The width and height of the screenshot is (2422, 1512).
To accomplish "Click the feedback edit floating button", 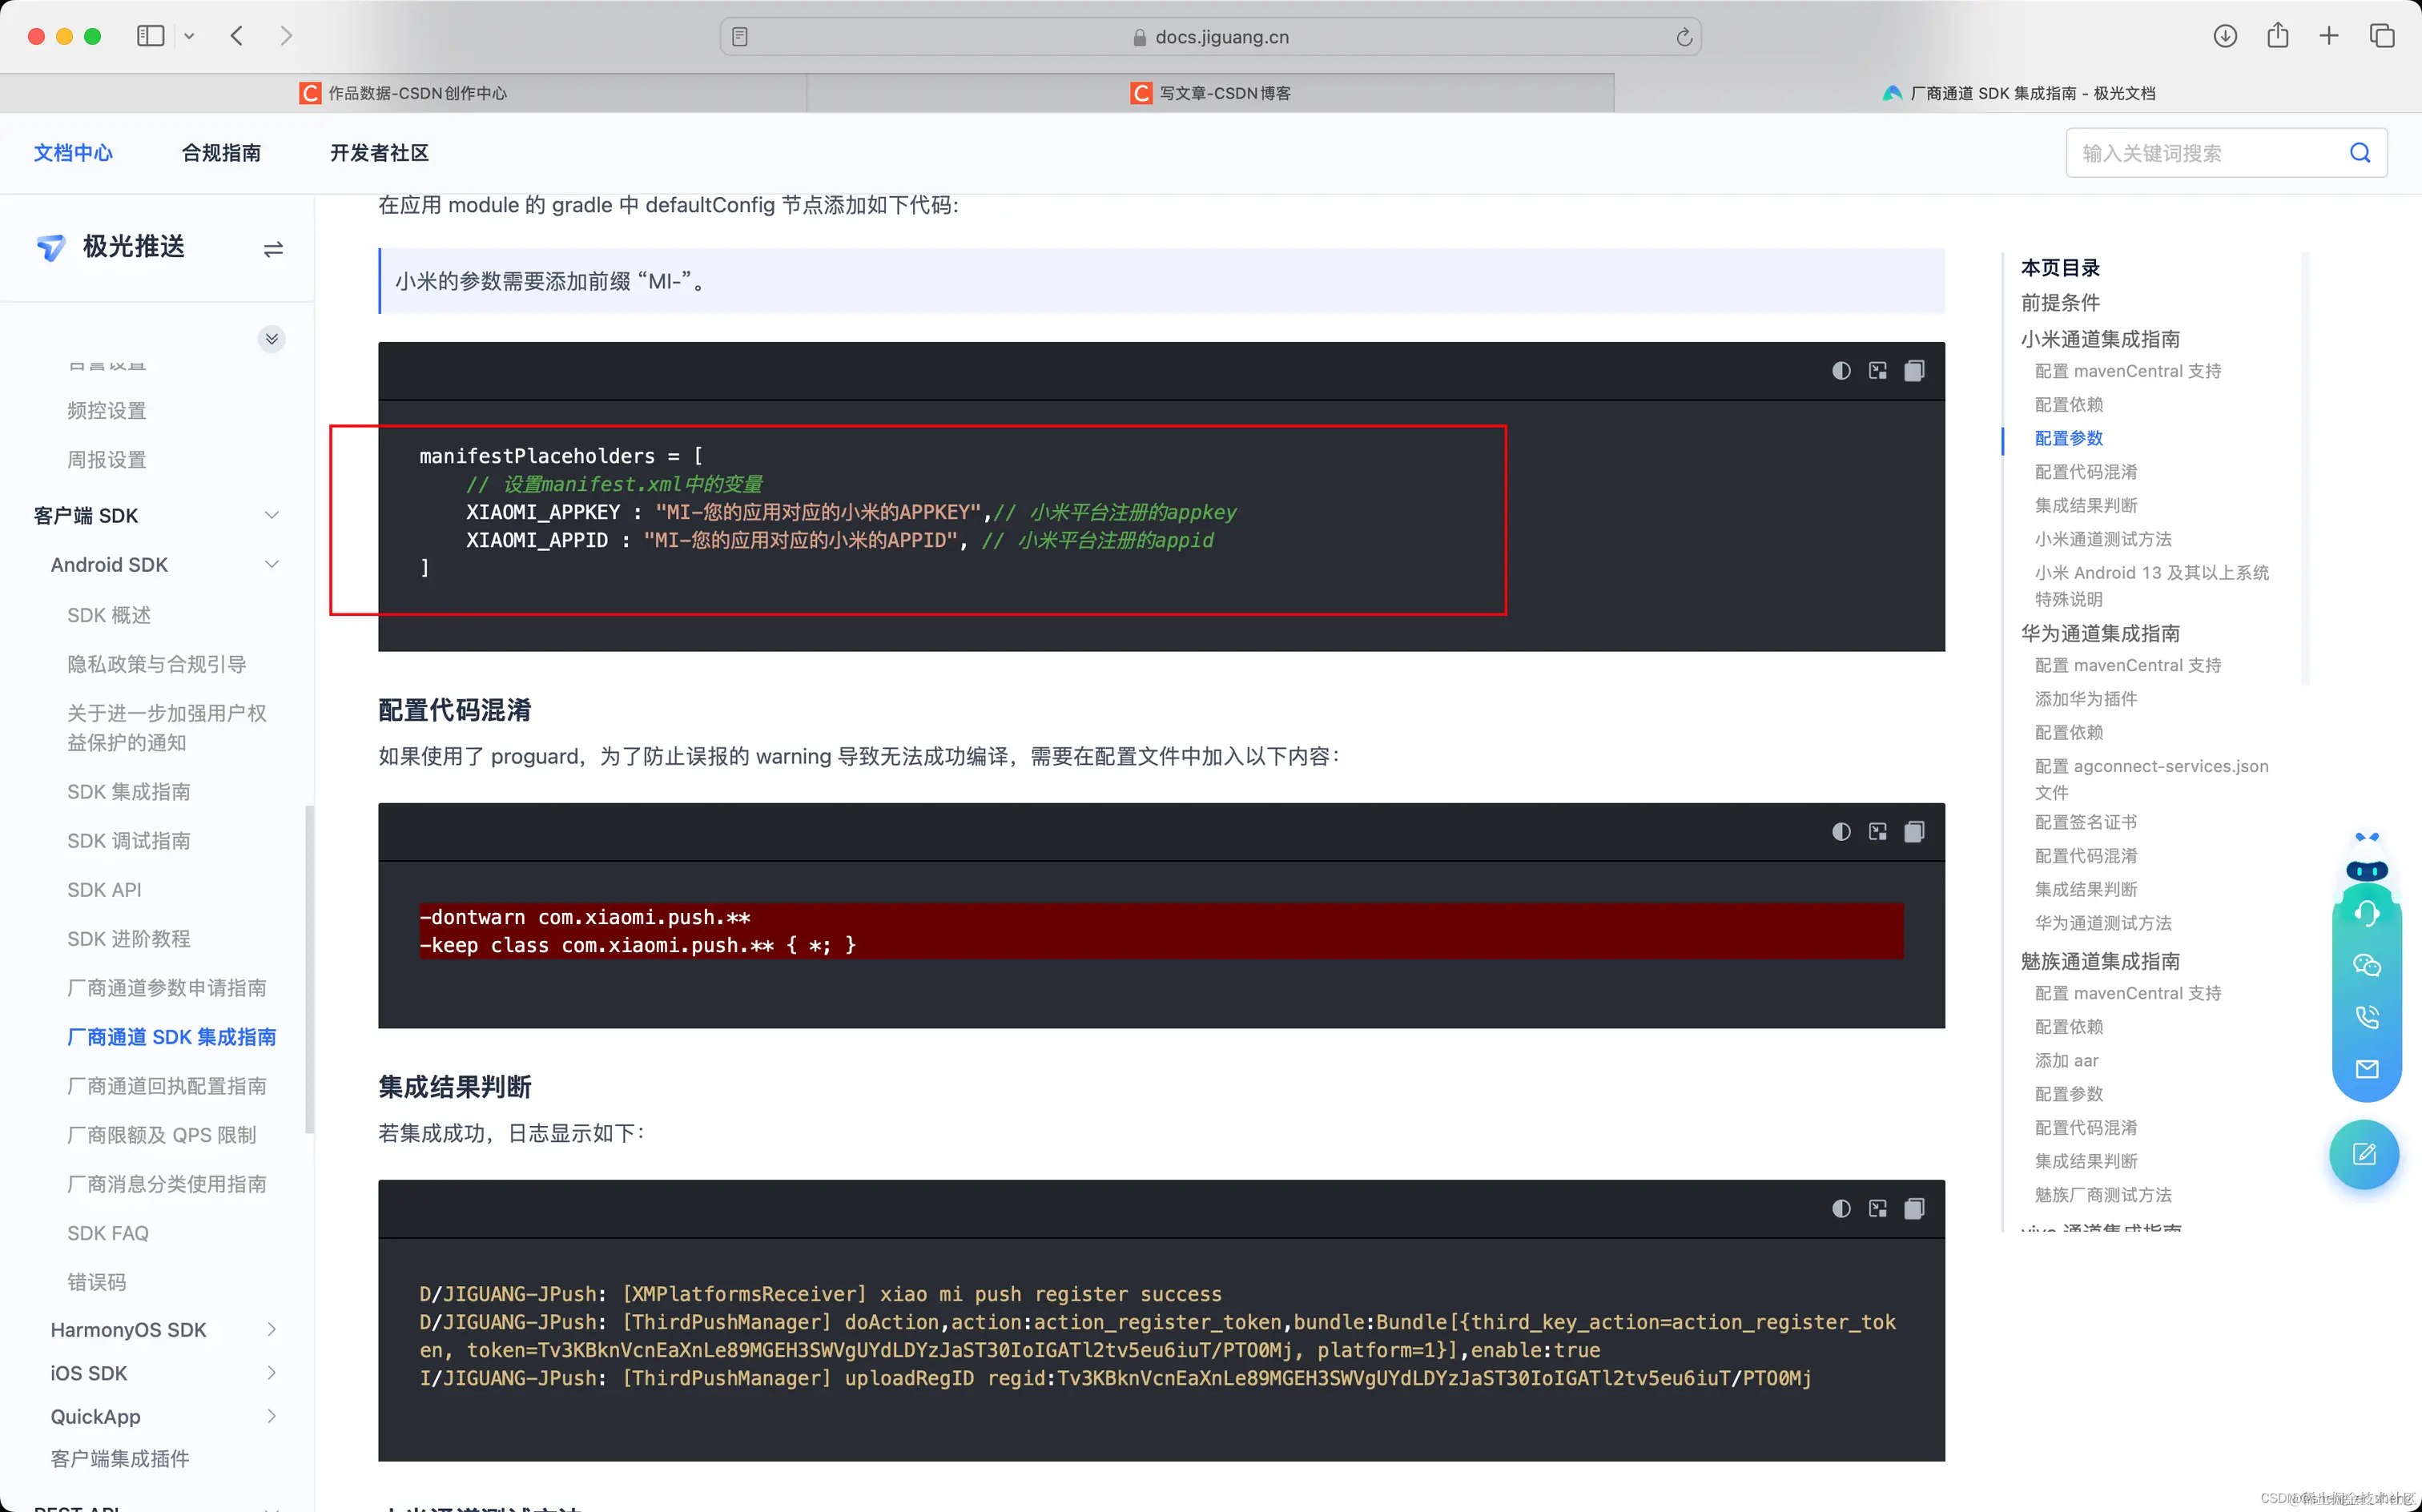I will 2364,1155.
